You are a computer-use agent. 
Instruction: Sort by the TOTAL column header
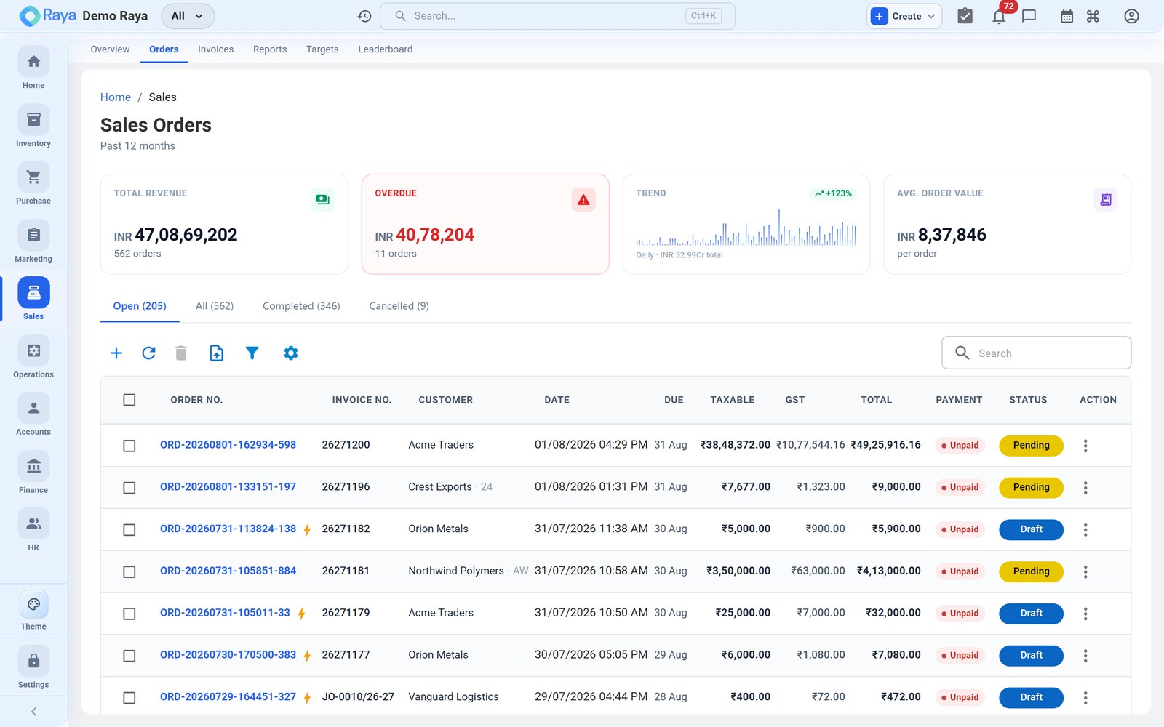(x=876, y=400)
